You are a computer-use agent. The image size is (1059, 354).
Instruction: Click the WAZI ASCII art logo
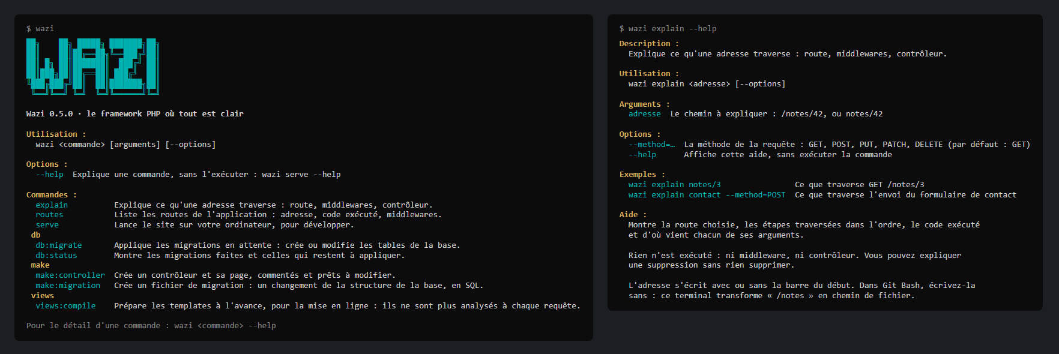coord(93,67)
